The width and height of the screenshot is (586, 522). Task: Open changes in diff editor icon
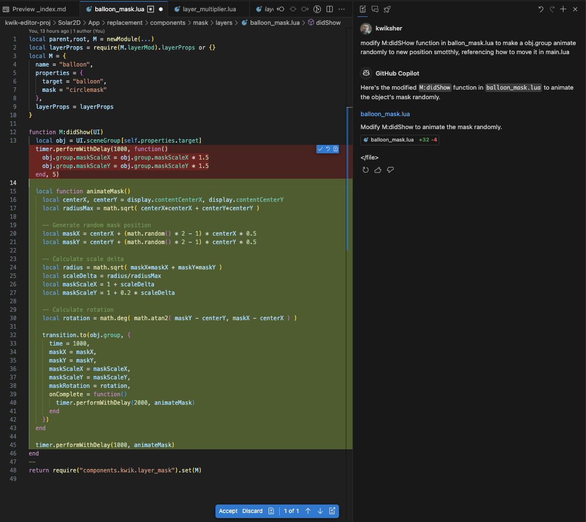[332, 511]
